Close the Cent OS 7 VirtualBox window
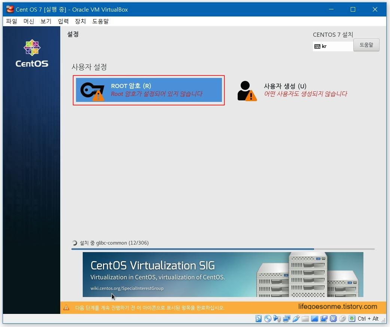Screen dimensions: 390x327 375,9
